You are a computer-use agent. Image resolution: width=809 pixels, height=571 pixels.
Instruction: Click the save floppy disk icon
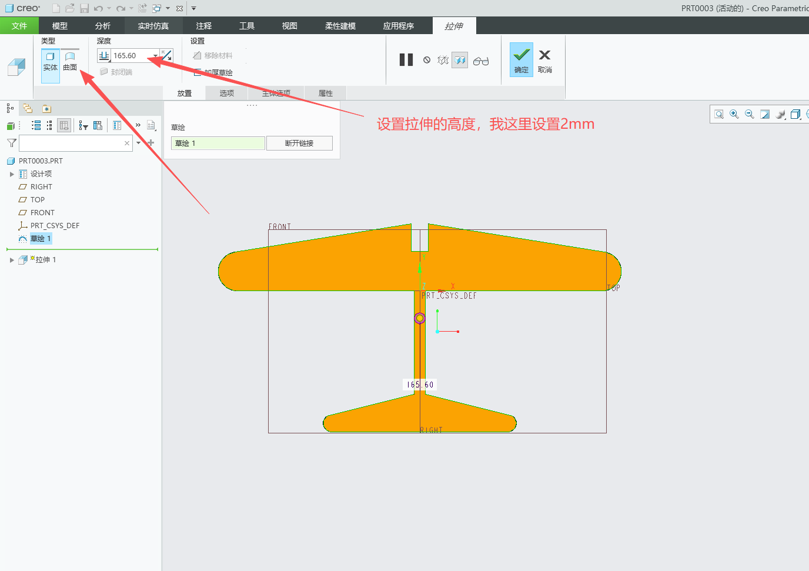pyautogui.click(x=85, y=8)
